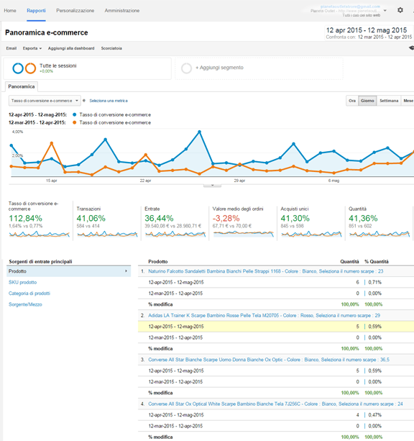Open the SKU prodotto link

tap(22, 282)
